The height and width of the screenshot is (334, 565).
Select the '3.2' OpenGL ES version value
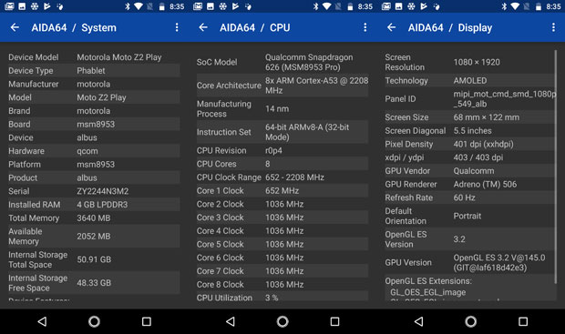coord(459,239)
